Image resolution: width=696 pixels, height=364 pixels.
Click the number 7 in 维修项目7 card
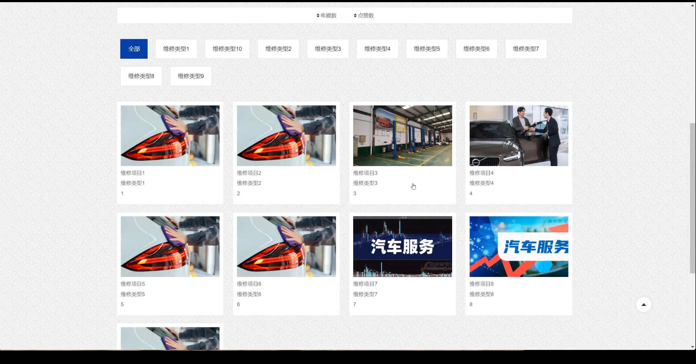point(355,305)
